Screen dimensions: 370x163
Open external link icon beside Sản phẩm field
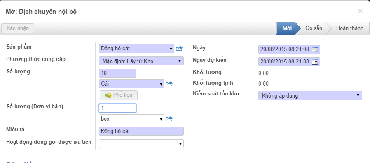coord(179,49)
